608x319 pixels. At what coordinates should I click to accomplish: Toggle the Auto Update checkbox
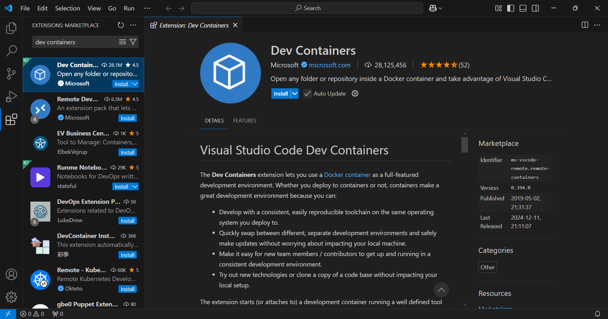(307, 93)
